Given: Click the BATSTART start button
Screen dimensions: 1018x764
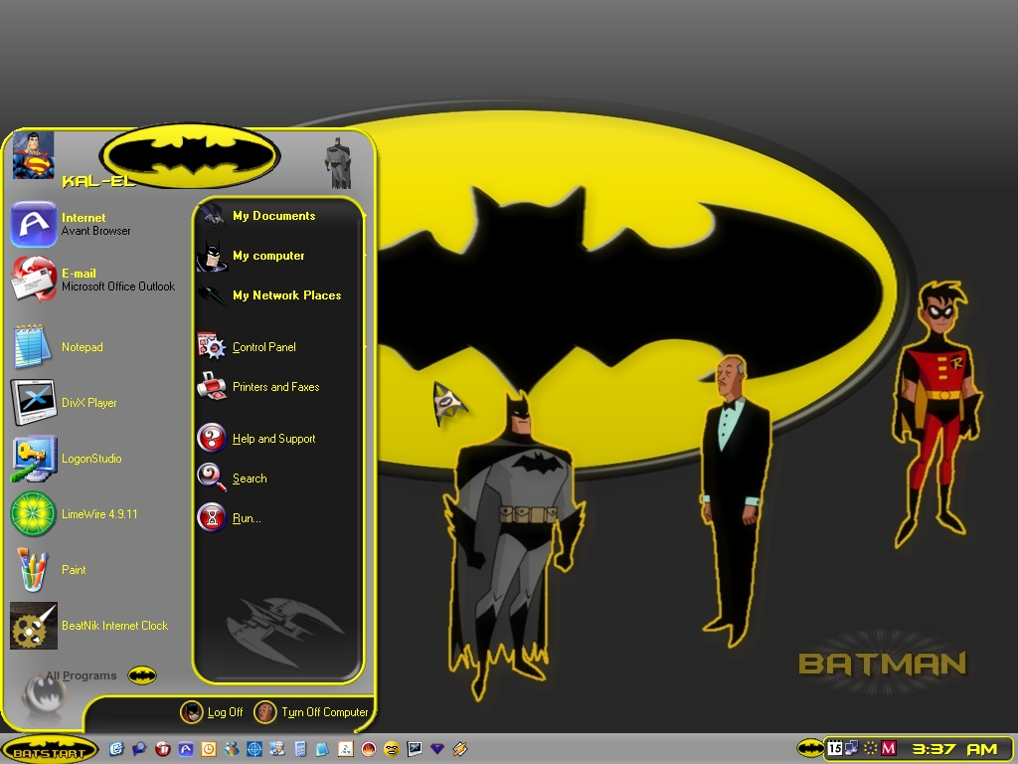Looking at the screenshot, I should pyautogui.click(x=50, y=749).
